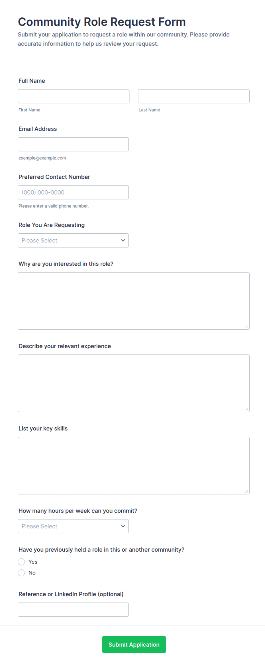Click the First Name input field
This screenshot has height=667, width=265.
tap(74, 96)
